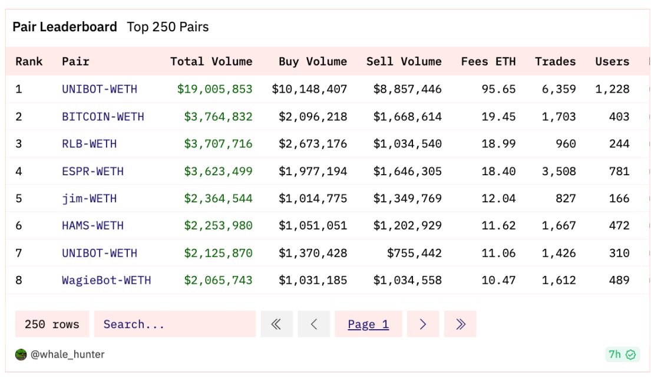Open the top-ranked UNIBOT-WETH pair link
Viewport: 651px width, 377px height.
point(100,89)
